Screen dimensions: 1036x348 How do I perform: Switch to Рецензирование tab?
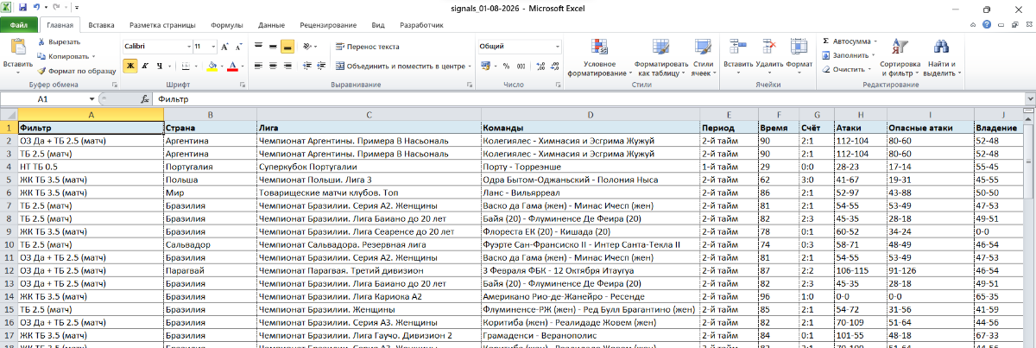click(329, 26)
